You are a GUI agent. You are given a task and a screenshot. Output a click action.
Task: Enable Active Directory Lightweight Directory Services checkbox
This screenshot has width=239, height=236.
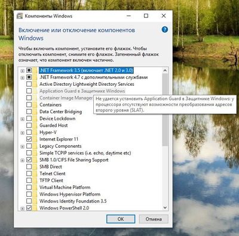[29, 84]
